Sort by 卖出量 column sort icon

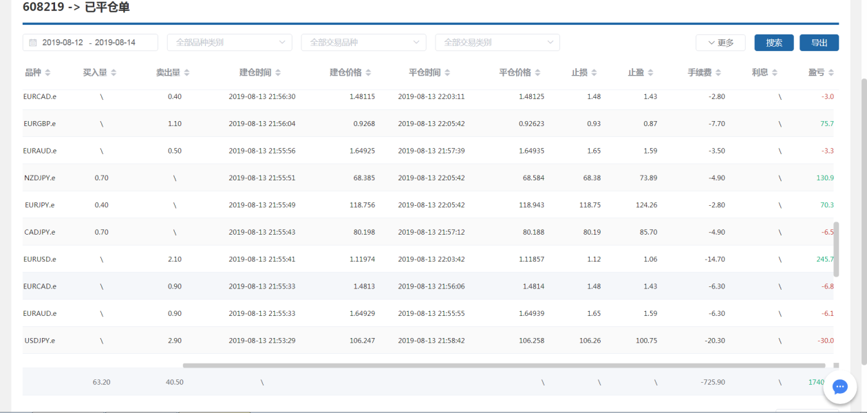[x=186, y=73]
